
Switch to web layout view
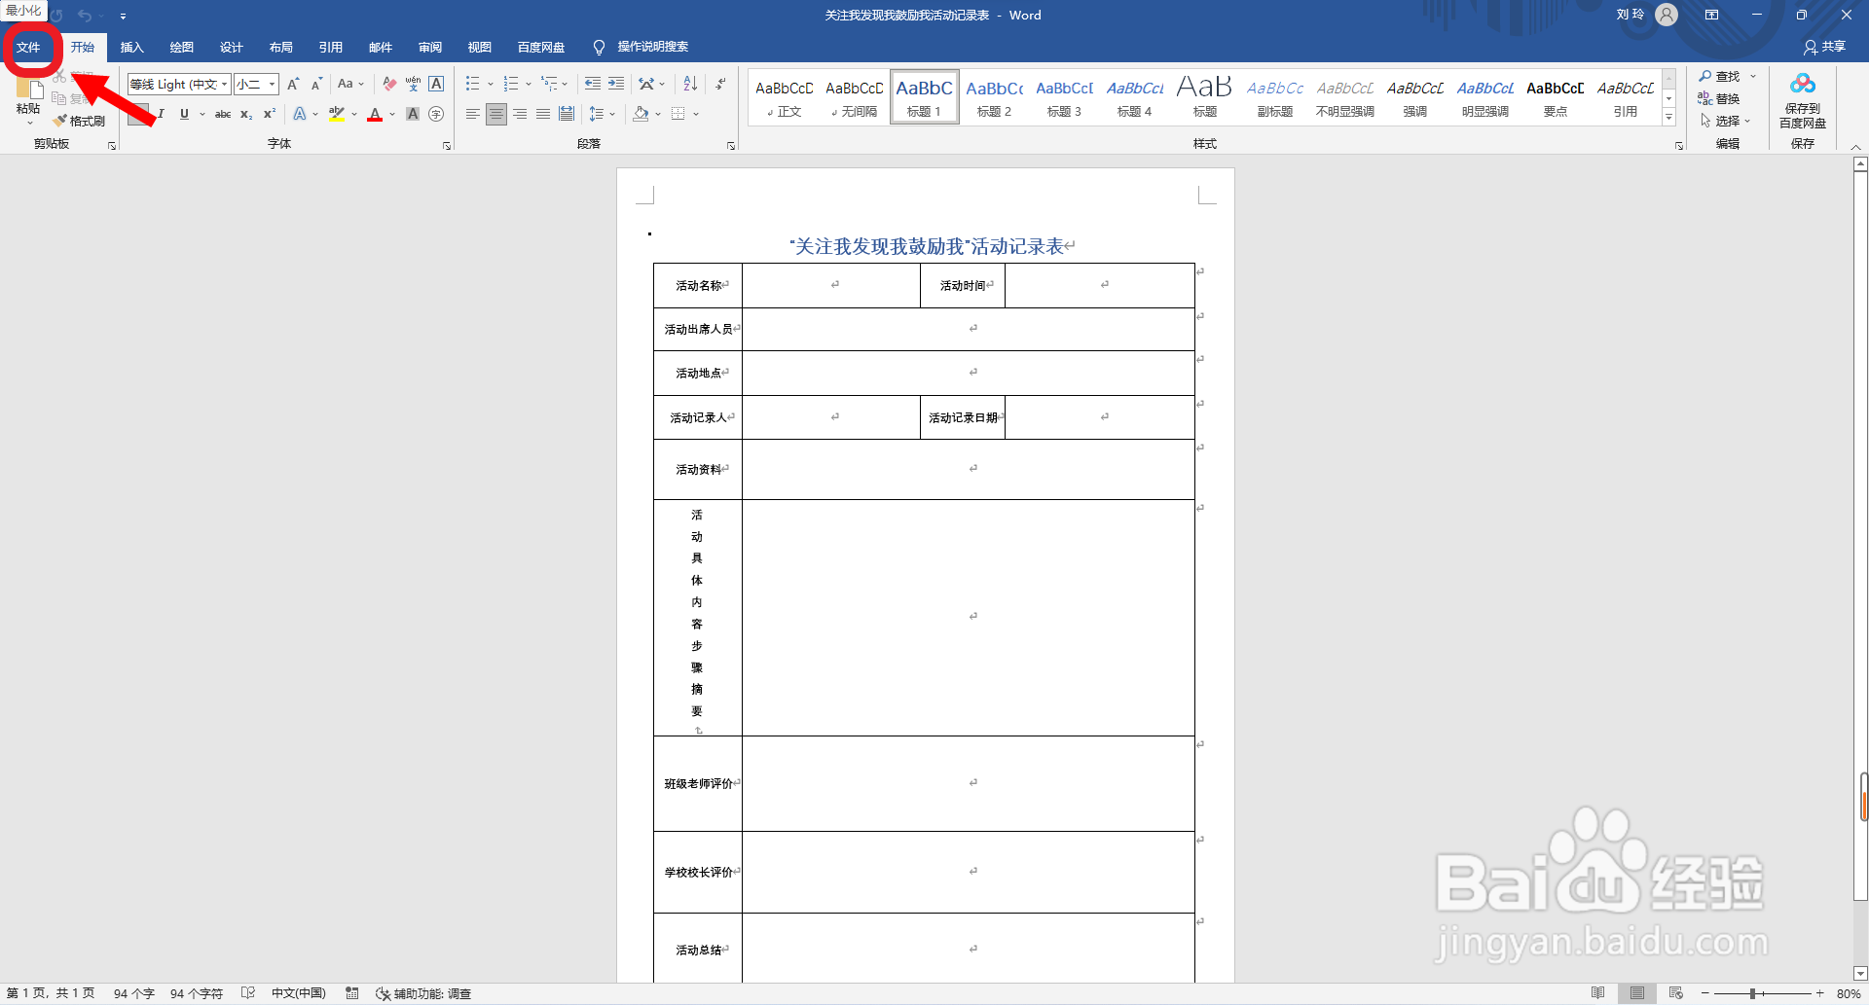click(x=1675, y=993)
